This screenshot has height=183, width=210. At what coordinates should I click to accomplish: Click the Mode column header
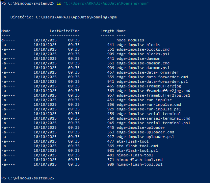click(6, 31)
